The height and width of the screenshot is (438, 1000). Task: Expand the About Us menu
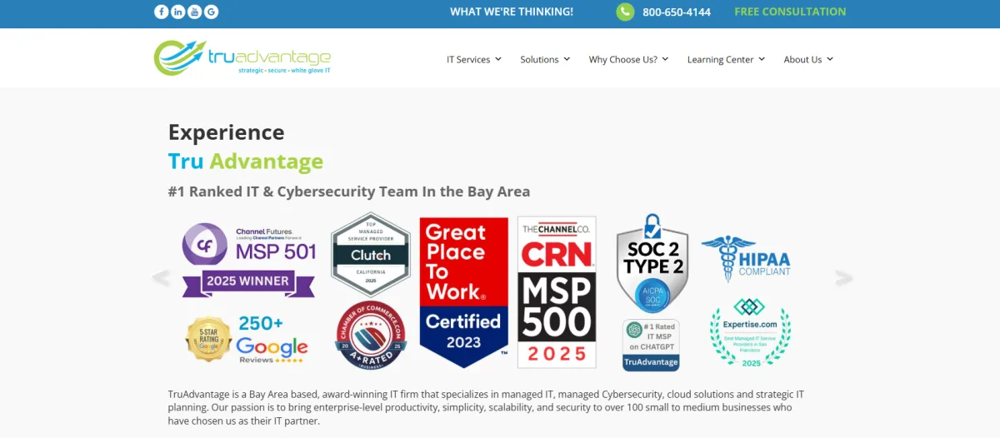(x=808, y=59)
